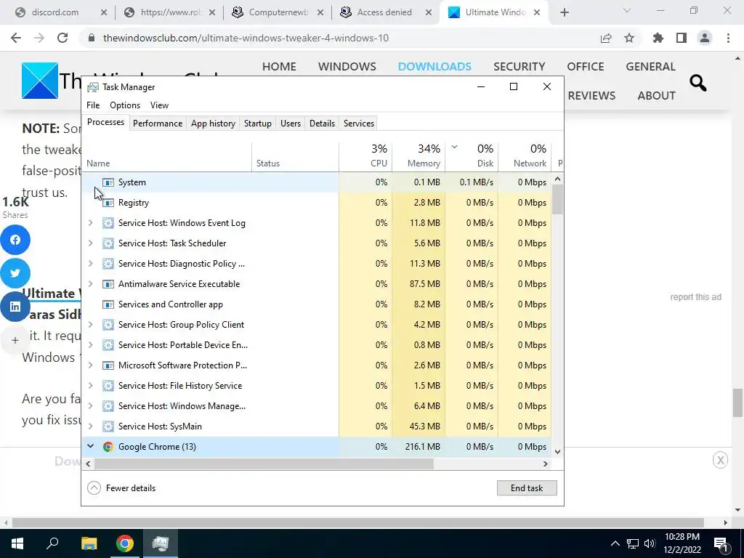This screenshot has width=744, height=558.
Task: Bookmark this page with star icon
Action: click(x=629, y=38)
